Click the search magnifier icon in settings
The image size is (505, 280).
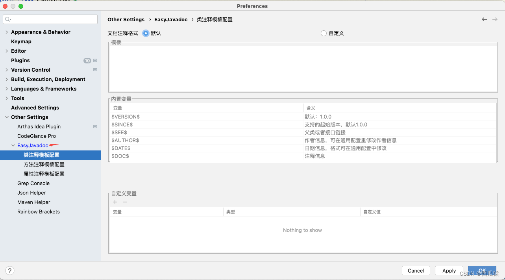point(8,19)
